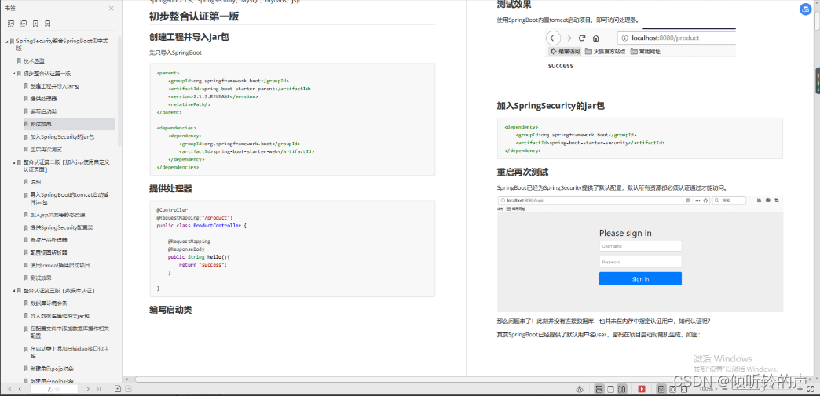Open the 编写启动类 bookmark

coord(43,111)
